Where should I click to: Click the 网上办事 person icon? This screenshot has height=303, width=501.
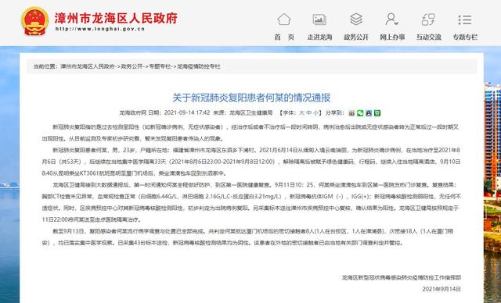point(391,20)
